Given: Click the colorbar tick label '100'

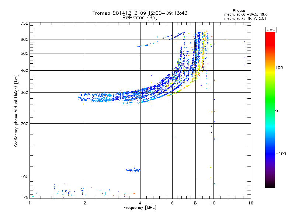Looking at the screenshot, I should [x=279, y=68].
